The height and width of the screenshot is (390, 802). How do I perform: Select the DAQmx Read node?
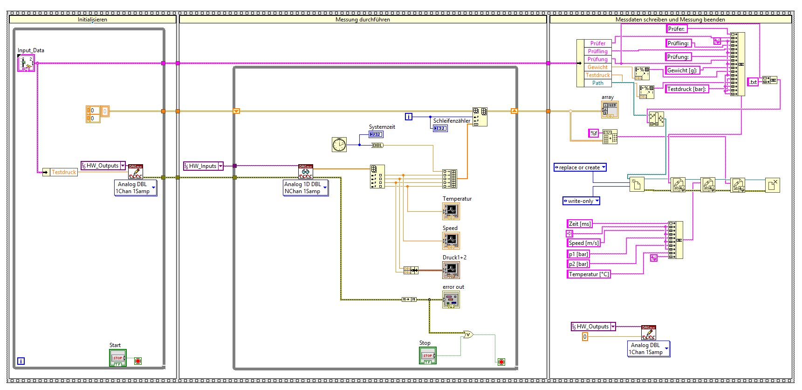click(x=306, y=172)
